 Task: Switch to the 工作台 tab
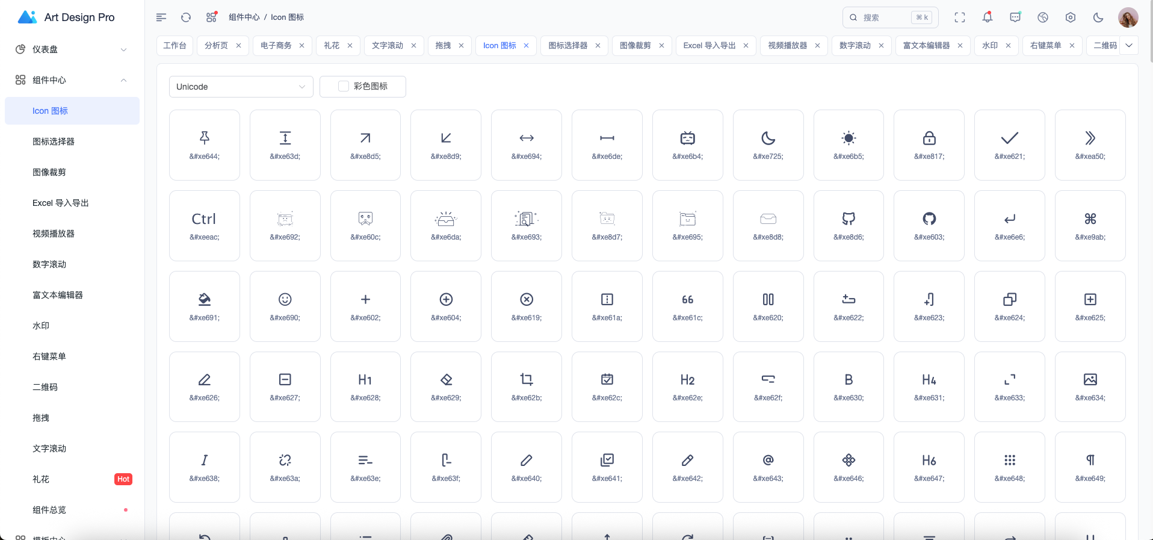pyautogui.click(x=175, y=45)
